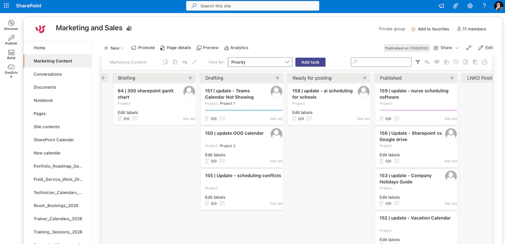
Task: Click the edit board icon beside Marketing Content
Action: point(166,62)
